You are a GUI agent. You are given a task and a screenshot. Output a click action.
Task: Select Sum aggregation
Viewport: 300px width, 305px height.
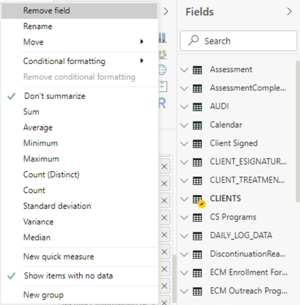[x=79, y=112]
